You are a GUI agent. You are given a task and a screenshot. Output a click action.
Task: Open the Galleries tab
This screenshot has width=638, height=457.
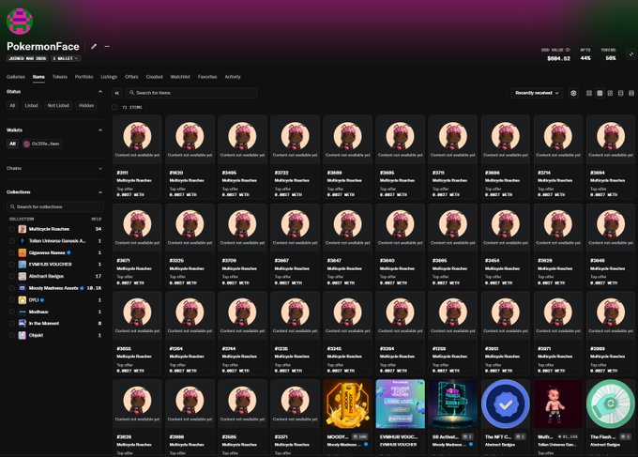coord(15,77)
